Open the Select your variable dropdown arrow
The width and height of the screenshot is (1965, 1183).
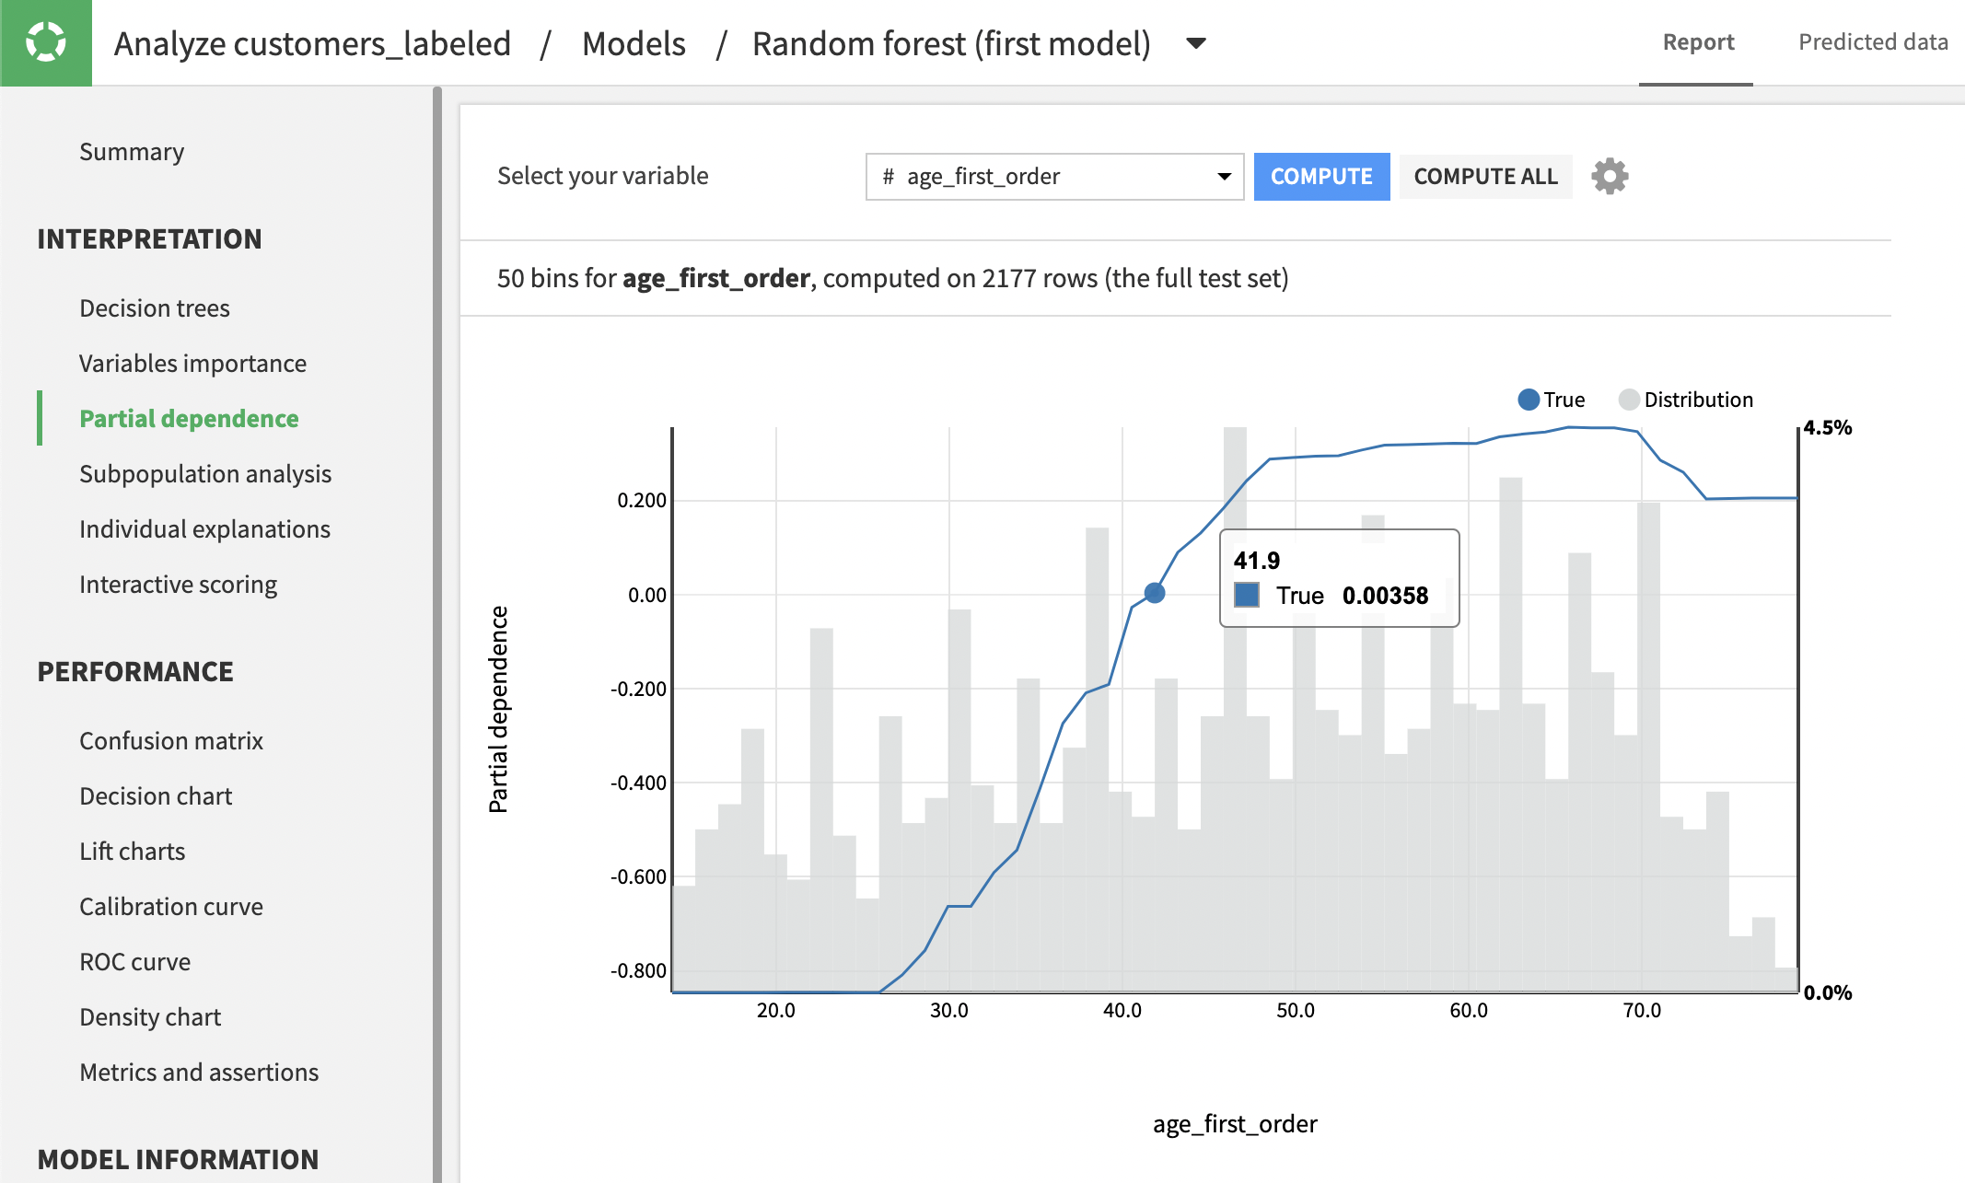(1224, 176)
